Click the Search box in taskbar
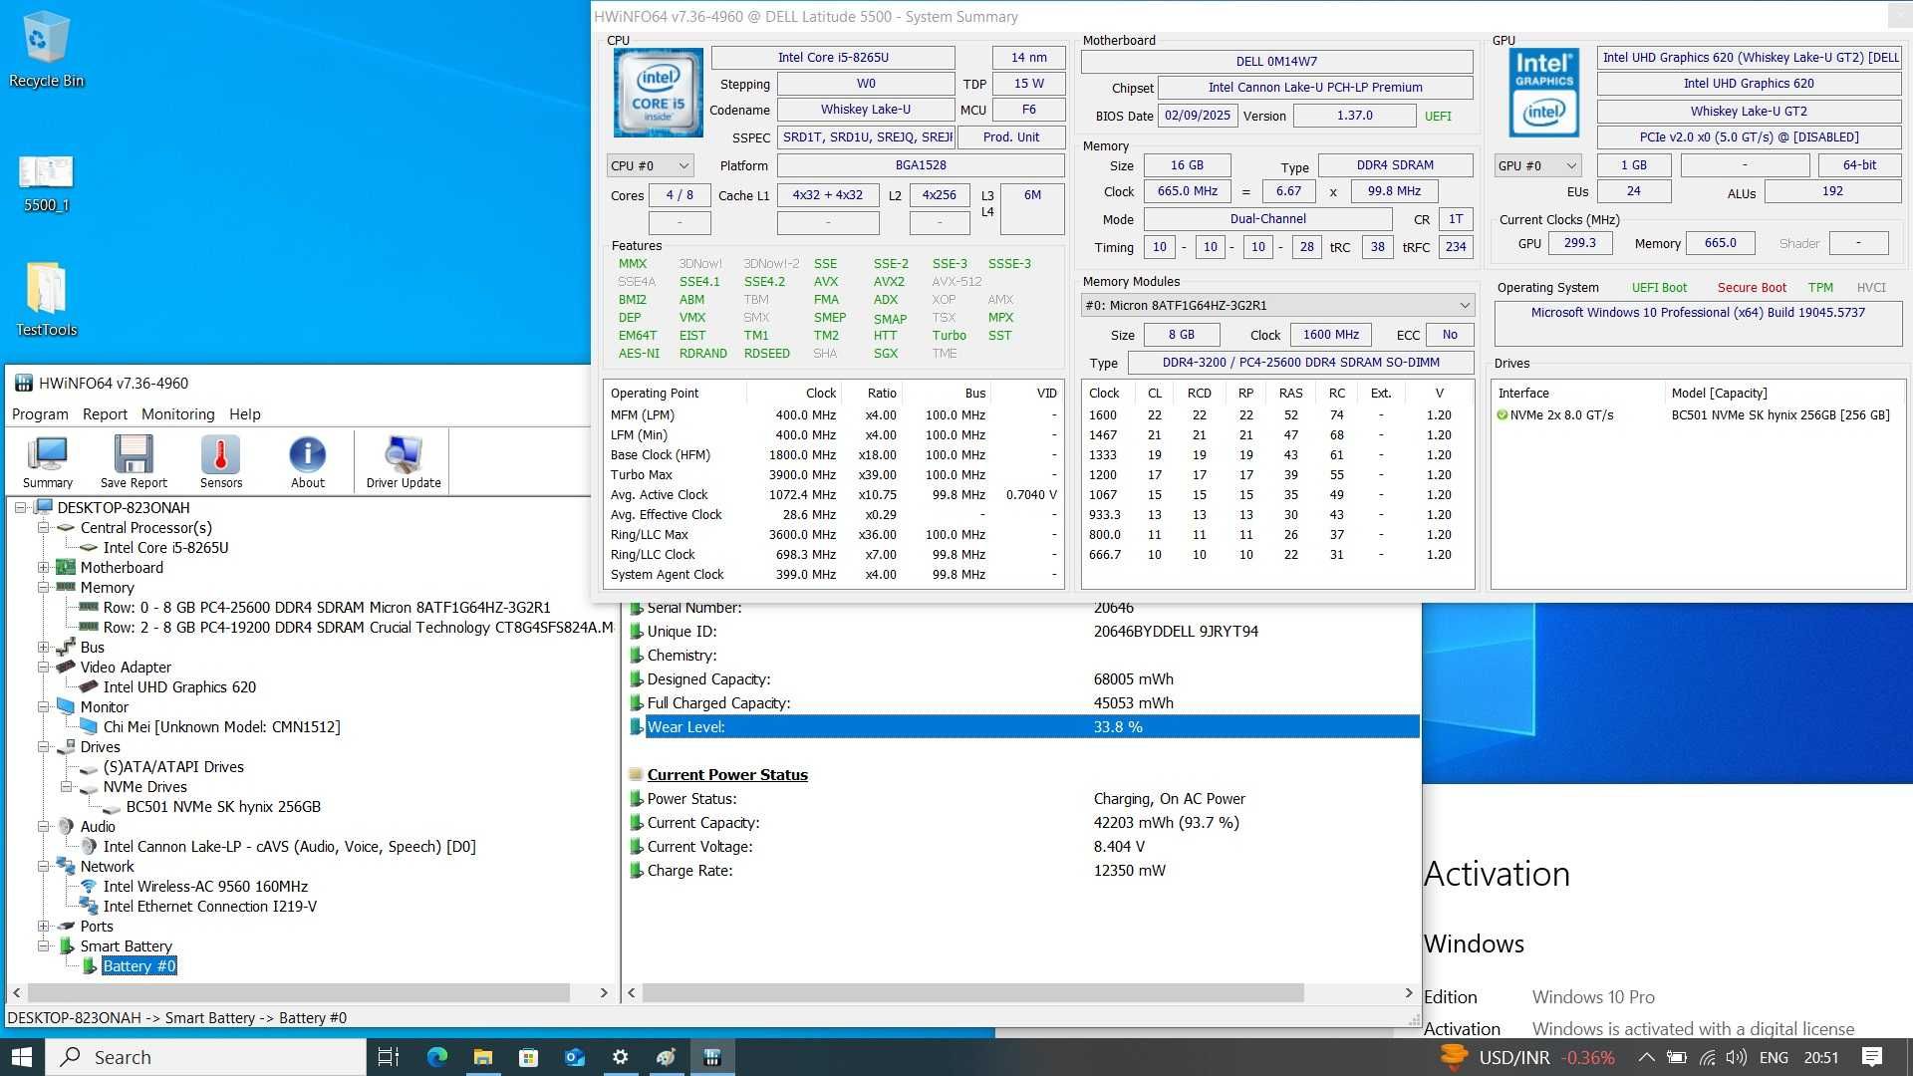This screenshot has width=1913, height=1076. coord(206,1057)
